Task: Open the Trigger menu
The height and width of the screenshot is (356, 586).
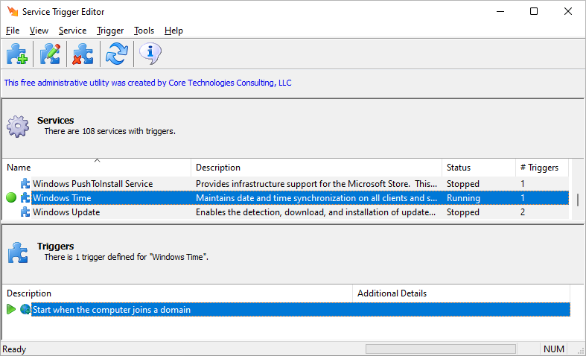Action: (x=110, y=31)
